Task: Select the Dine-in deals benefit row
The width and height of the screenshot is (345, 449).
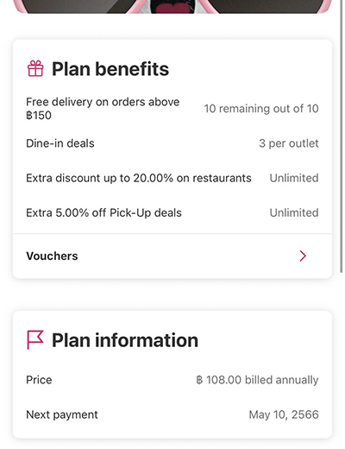Action: (172, 143)
